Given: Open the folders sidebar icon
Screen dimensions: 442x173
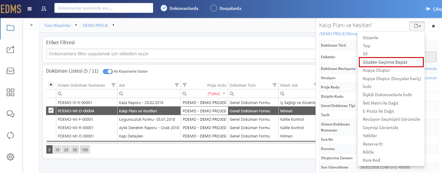Looking at the screenshot, I should (x=10, y=28).
